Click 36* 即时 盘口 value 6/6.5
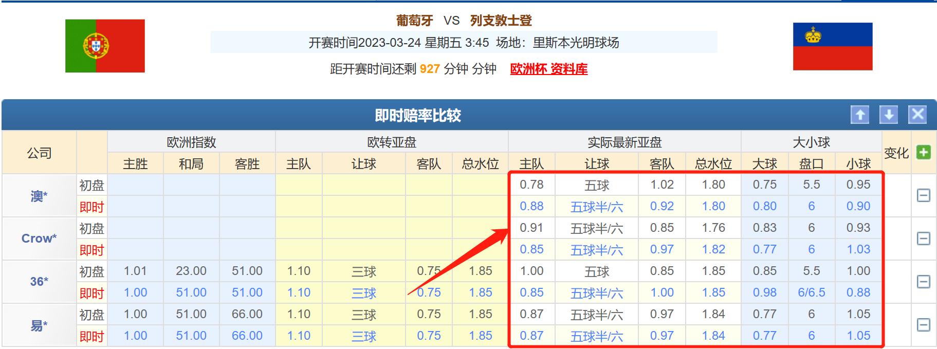 (x=812, y=292)
